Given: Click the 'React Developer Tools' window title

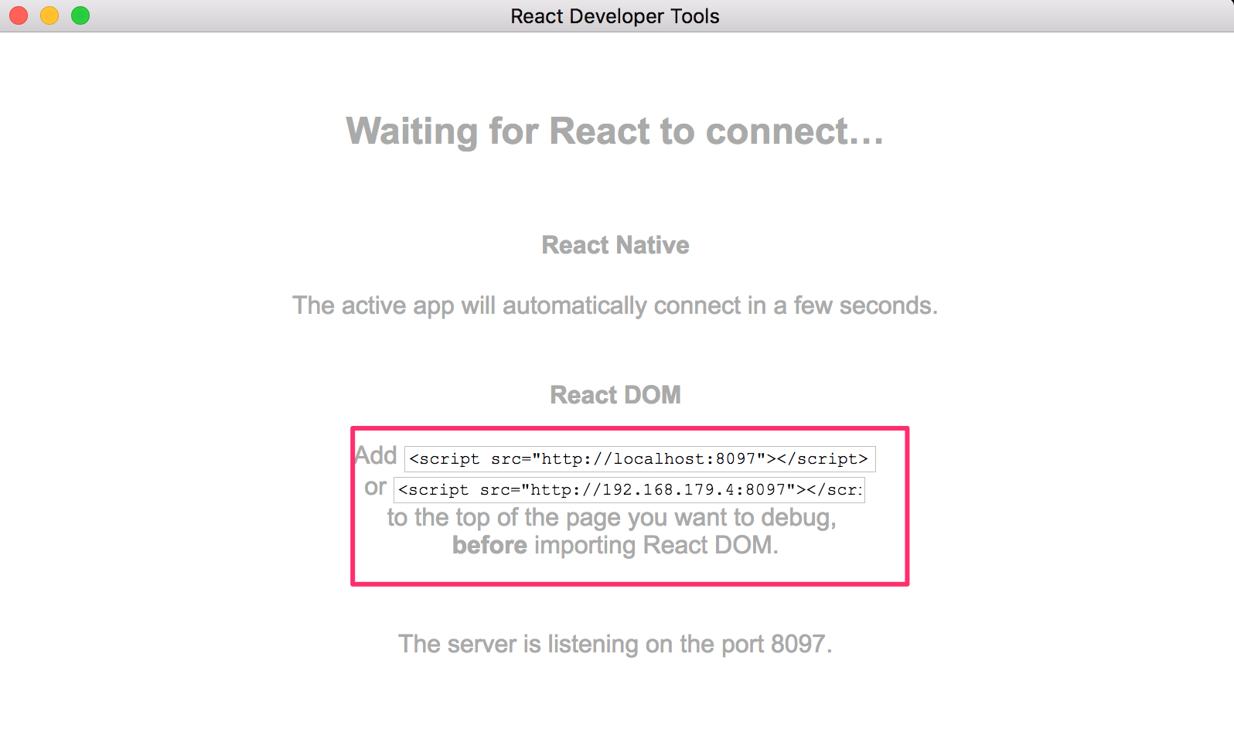Looking at the screenshot, I should pyautogui.click(x=615, y=16).
